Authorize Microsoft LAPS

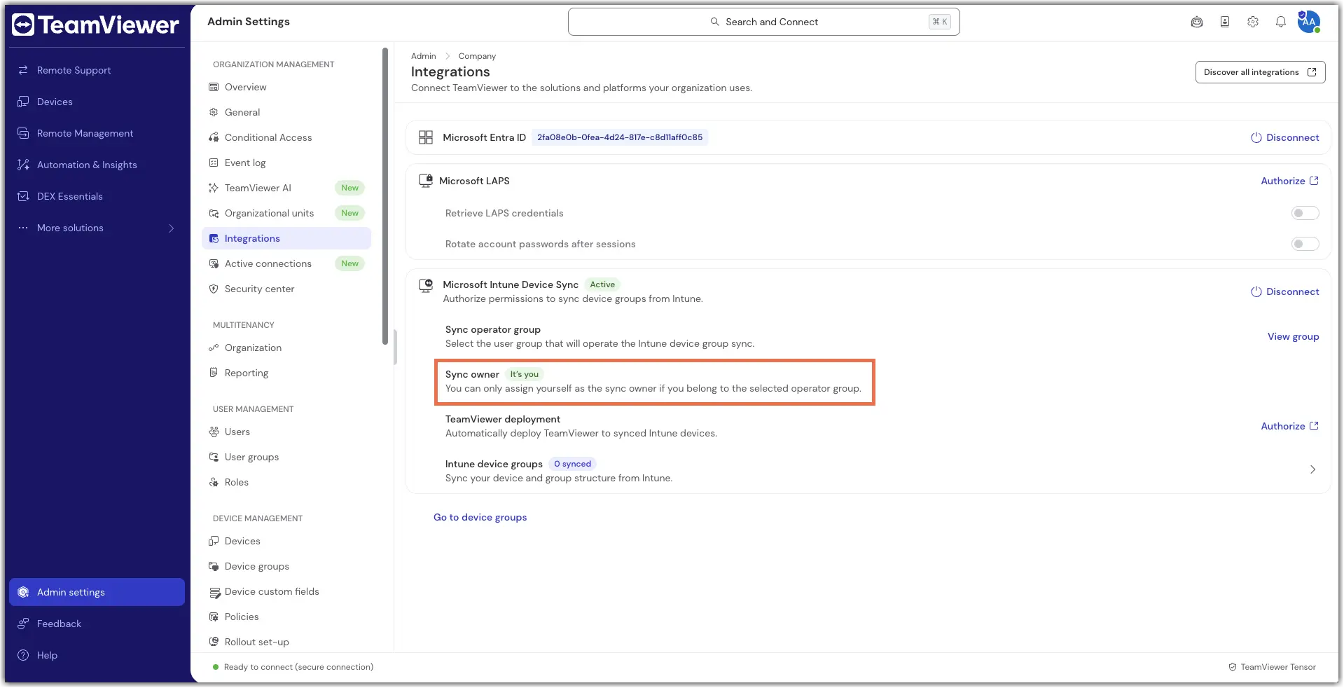tap(1289, 181)
